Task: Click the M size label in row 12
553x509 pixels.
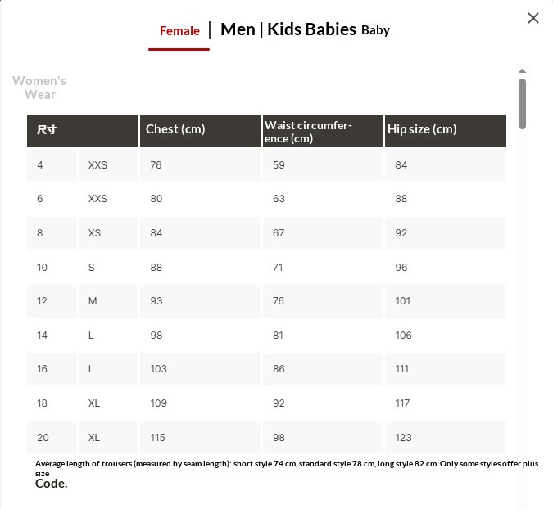Action: click(x=93, y=301)
